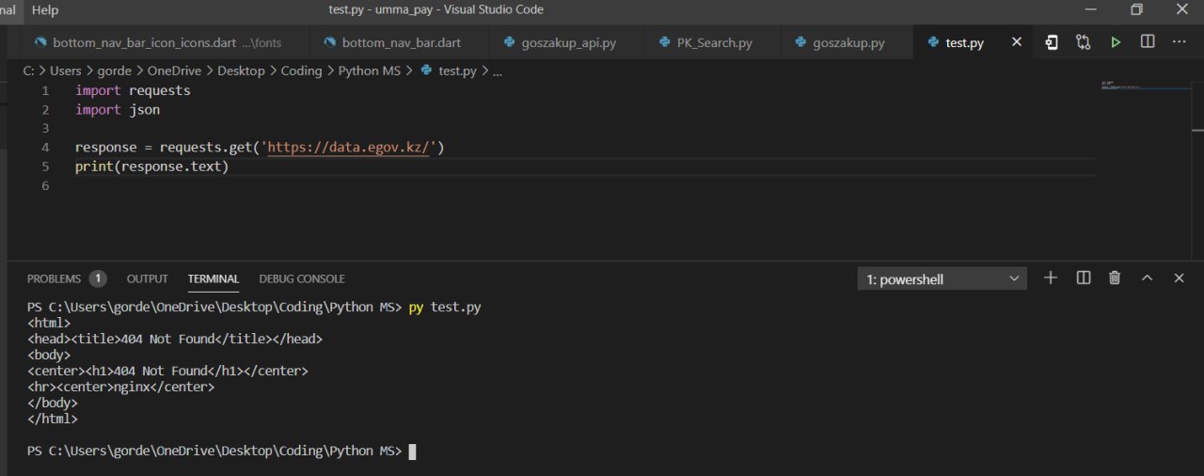Click the 'https://data.egov.kz/' URL link in code
Screen dimensions: 1204x476
pos(348,148)
